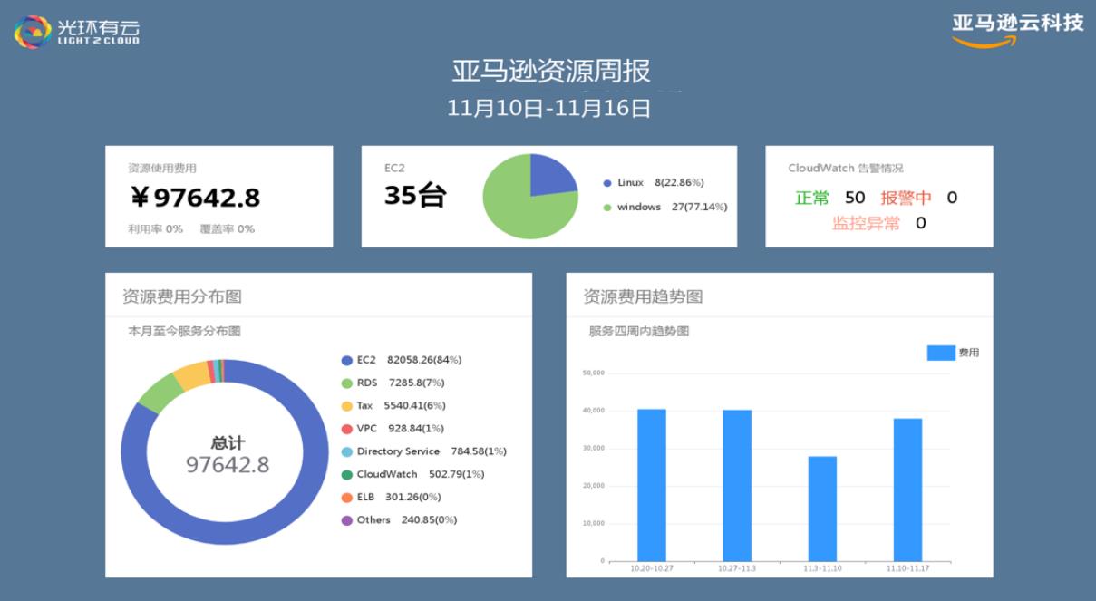Click the CloudWatch 告警情况 heading
Viewport: 1096px width, 601px height.
pos(846,169)
